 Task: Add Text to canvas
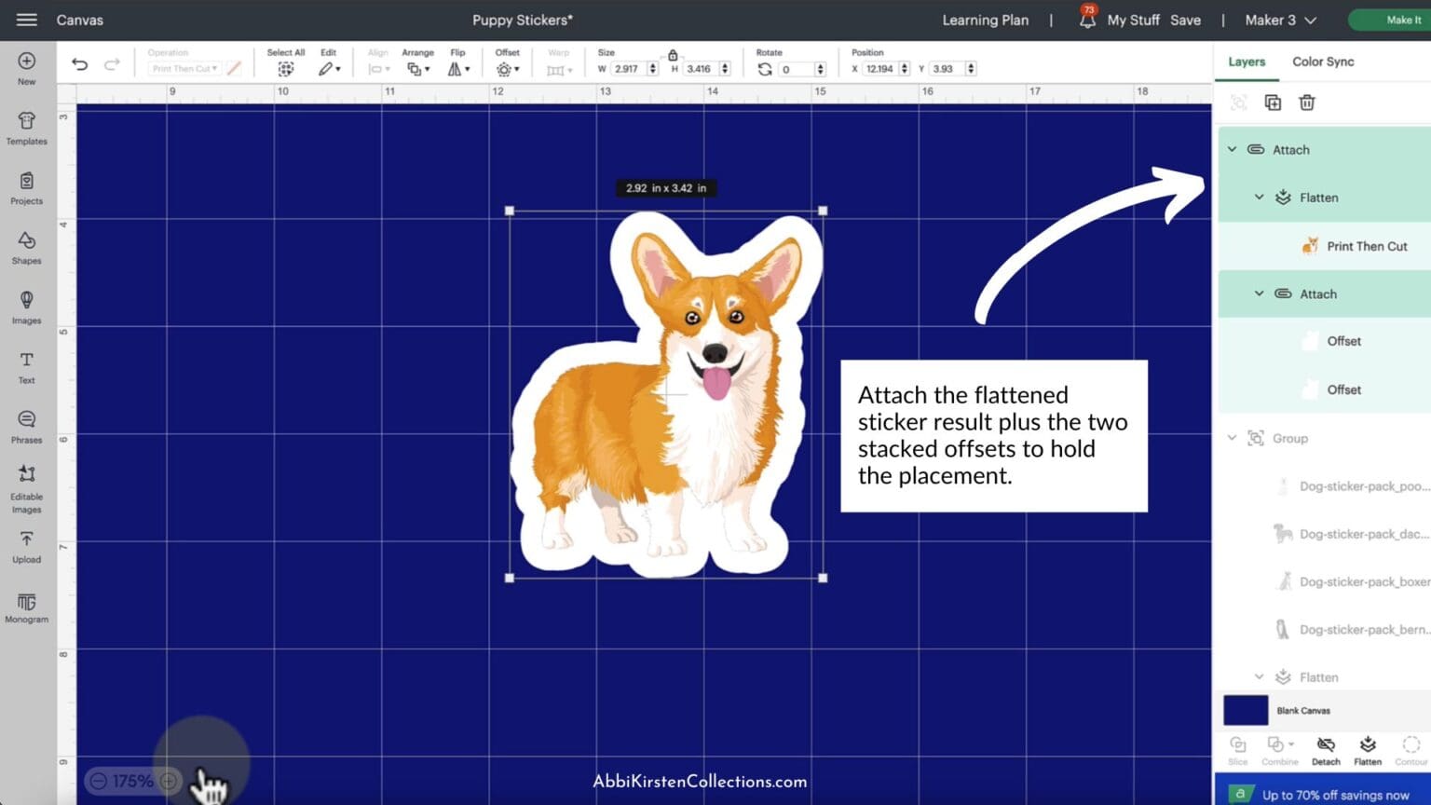coord(26,367)
